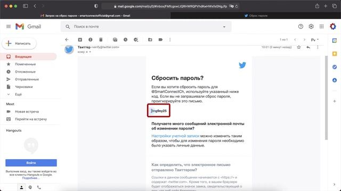Image resolution: width=341 pixels, height=191 pixels.
Task: Click the privacy shield icon
Action: pyautogui.click(x=96, y=6)
